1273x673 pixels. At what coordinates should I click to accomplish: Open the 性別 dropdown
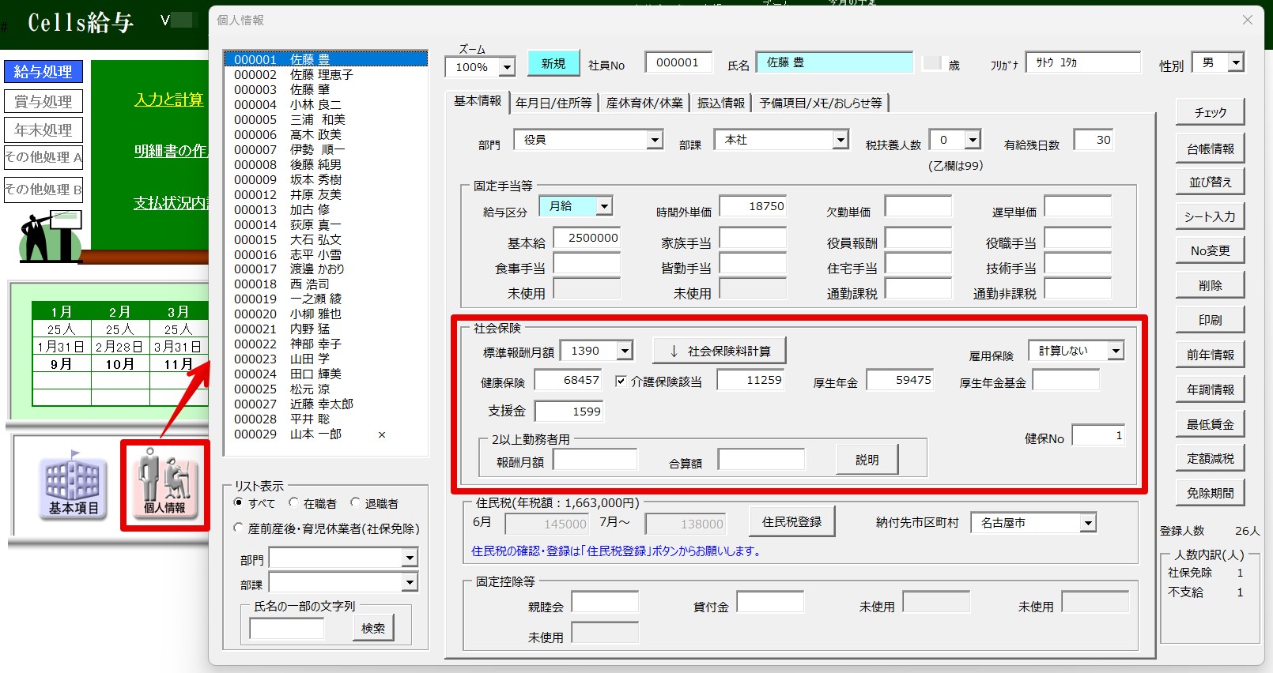click(x=1236, y=62)
